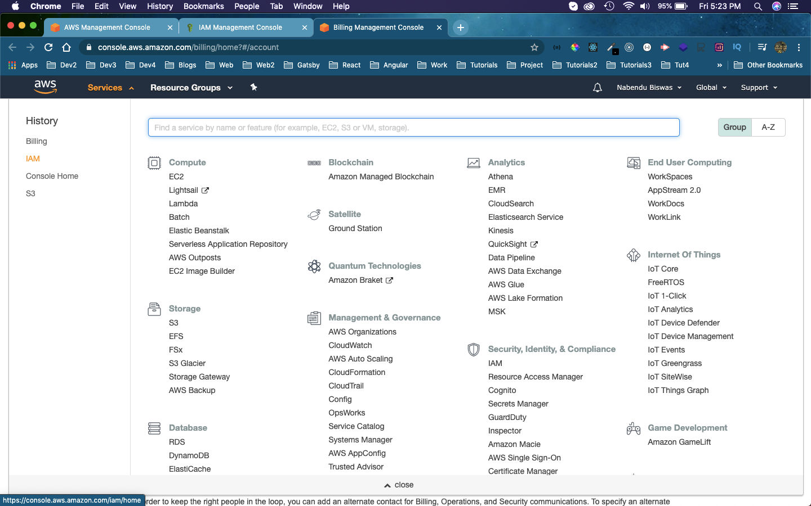
Task: Open the People menu
Action: point(247,6)
